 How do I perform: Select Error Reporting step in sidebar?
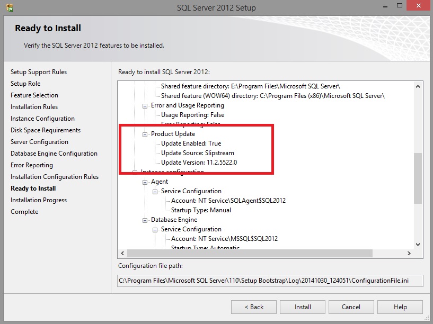[32, 165]
